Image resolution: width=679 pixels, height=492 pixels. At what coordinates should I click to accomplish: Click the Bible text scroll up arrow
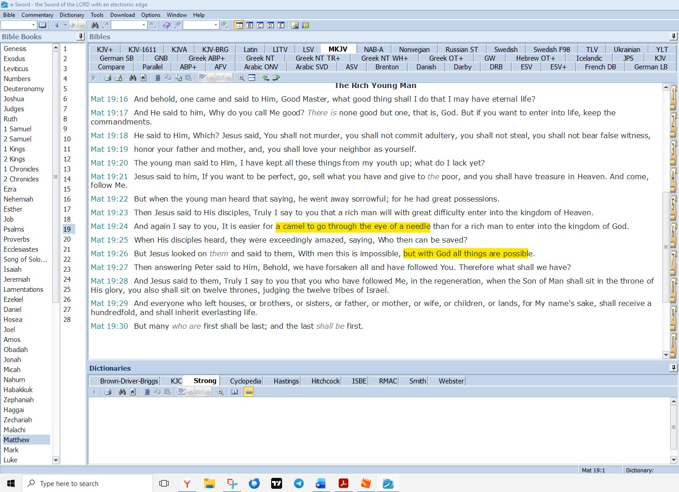point(666,87)
